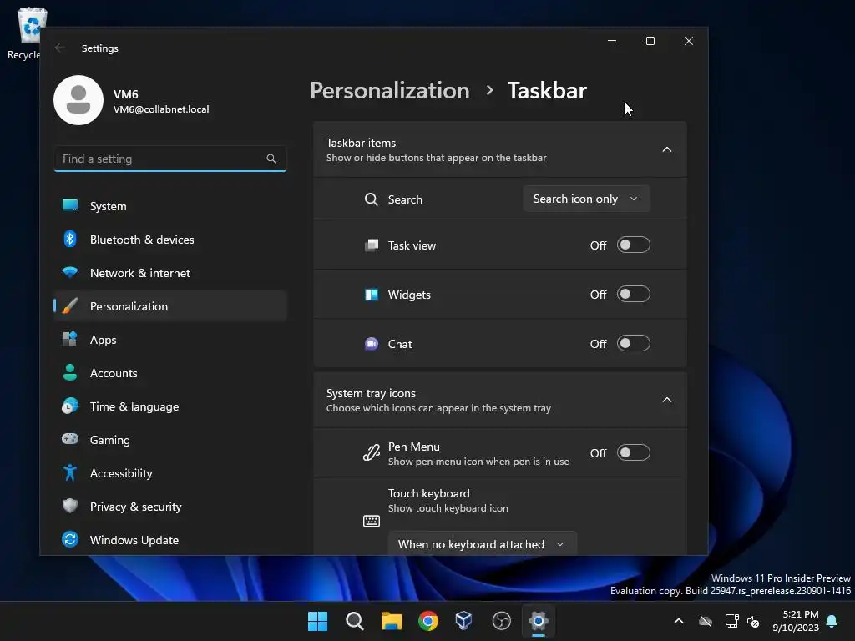Click the Chat row icon
Viewport: 855px width, 641px height.
(372, 344)
